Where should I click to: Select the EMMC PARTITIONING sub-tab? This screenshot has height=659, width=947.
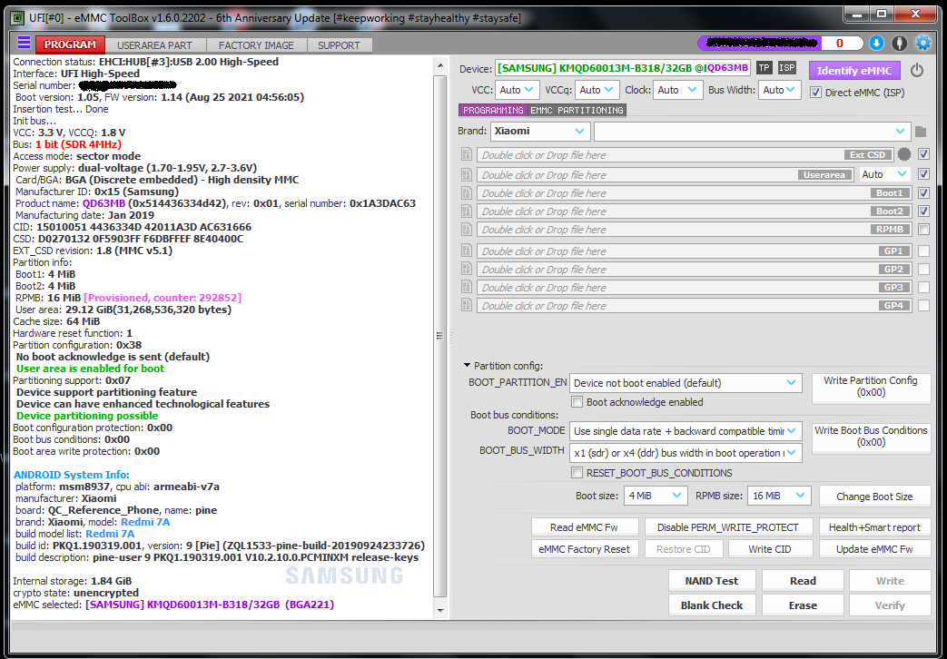point(577,110)
